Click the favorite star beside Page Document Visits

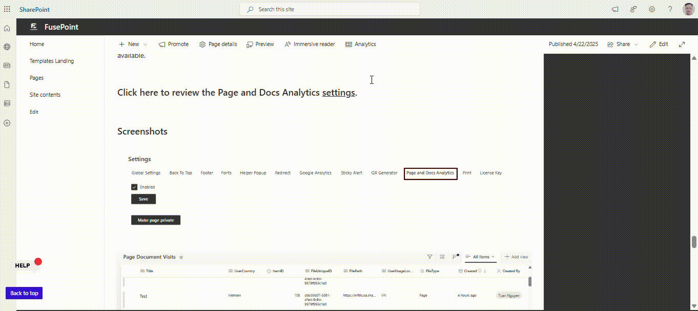coord(181,257)
